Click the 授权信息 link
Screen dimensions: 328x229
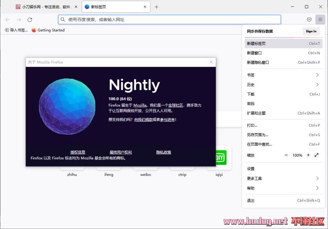pyautogui.click(x=78, y=152)
